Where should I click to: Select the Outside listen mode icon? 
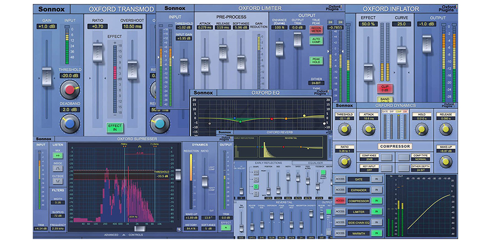pos(58,181)
